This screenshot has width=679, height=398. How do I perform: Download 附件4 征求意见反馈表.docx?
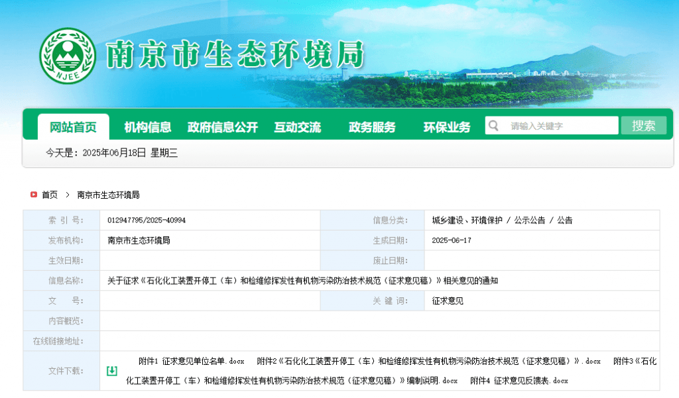pos(519,381)
